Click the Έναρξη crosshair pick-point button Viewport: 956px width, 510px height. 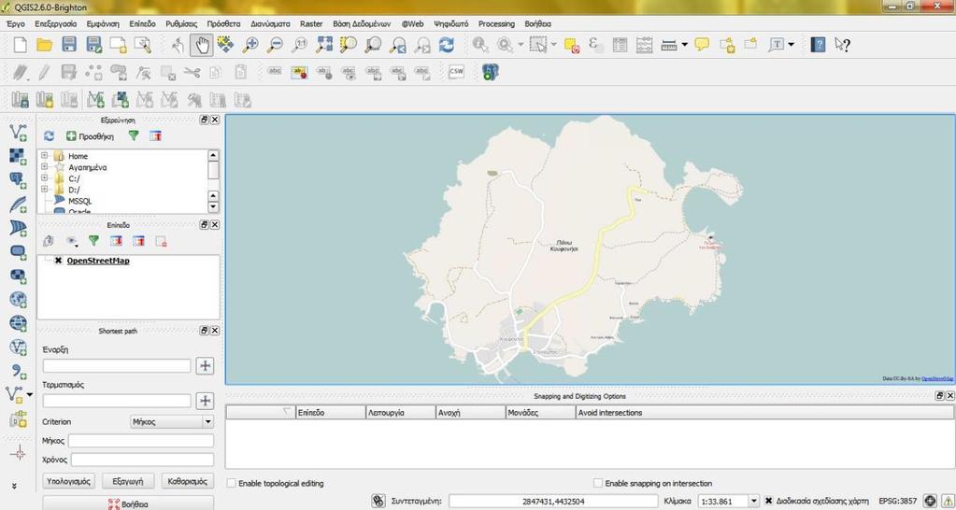tap(206, 365)
